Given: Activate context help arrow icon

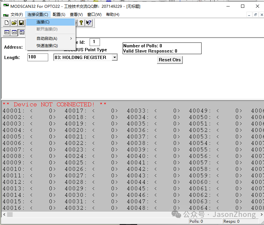Looking at the screenshot, I should pyautogui.click(x=88, y=23).
